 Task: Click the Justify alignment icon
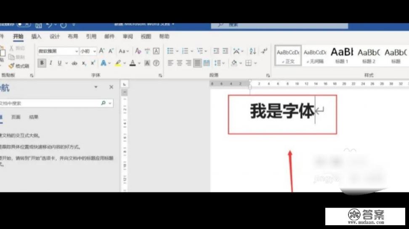click(197, 63)
